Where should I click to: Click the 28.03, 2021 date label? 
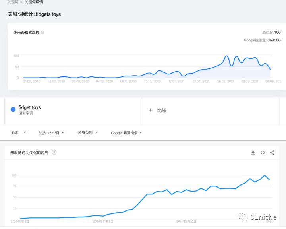coord(226,82)
